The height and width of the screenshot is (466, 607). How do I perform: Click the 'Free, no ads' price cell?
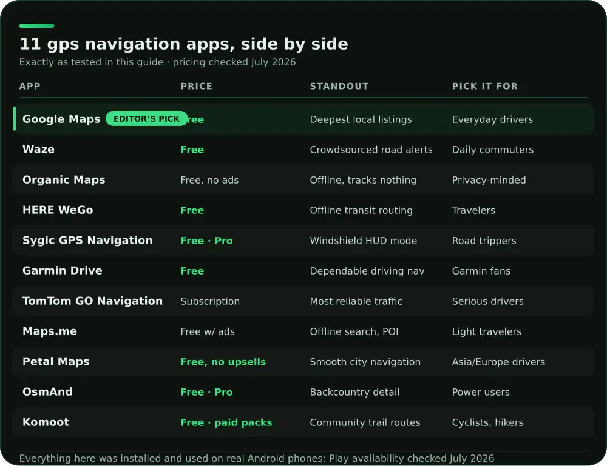point(209,180)
